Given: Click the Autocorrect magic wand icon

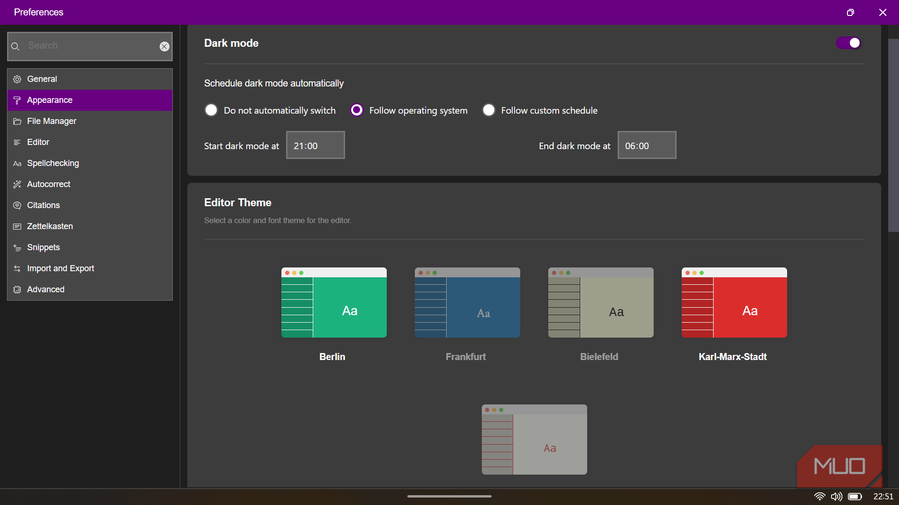Looking at the screenshot, I should click(17, 184).
